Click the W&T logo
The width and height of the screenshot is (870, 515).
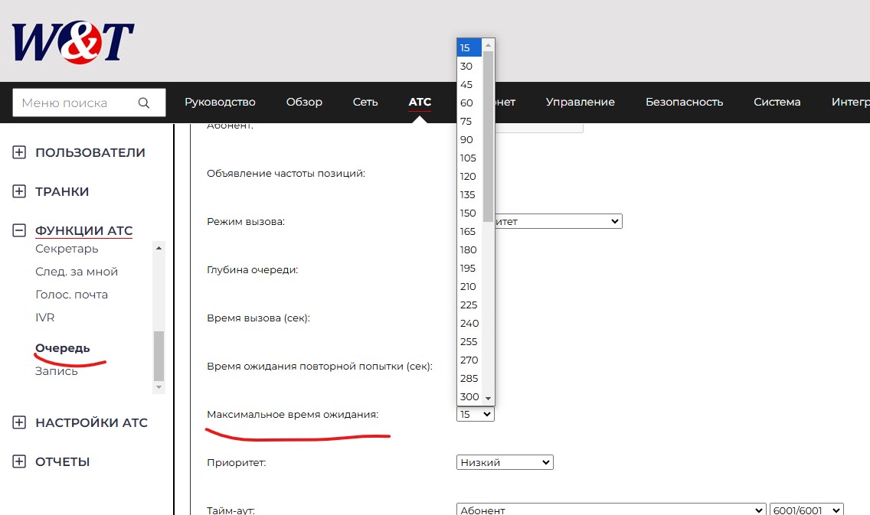[73, 42]
